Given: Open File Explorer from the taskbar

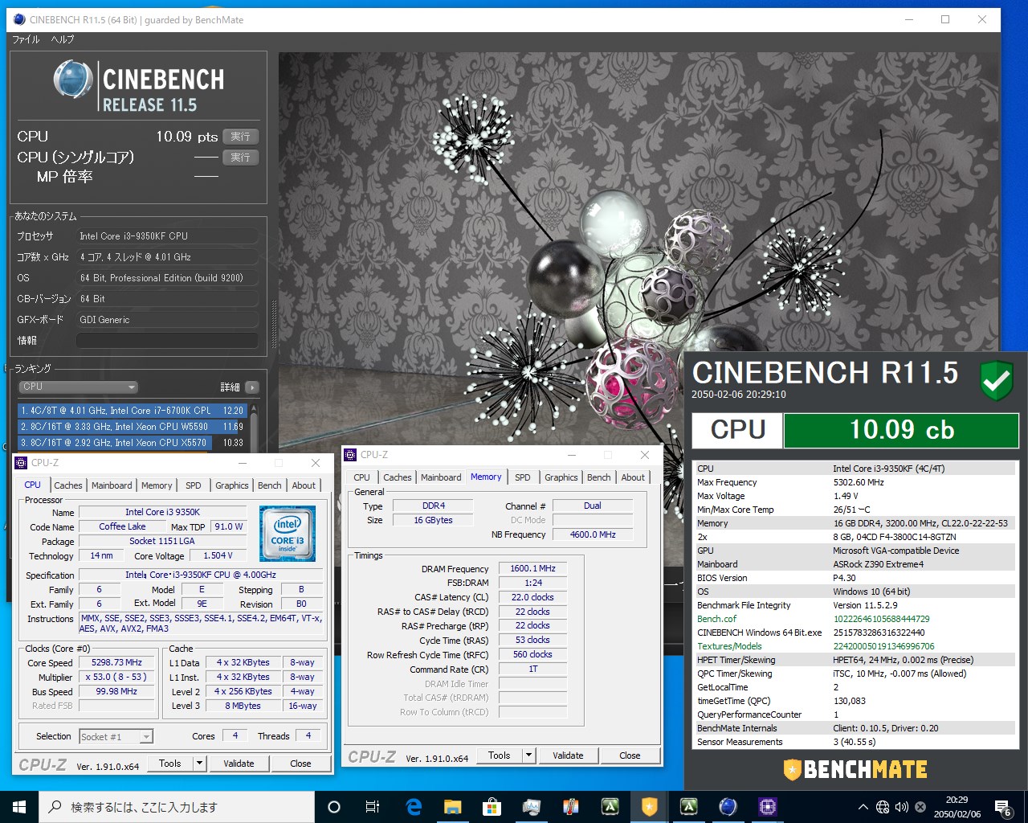Looking at the screenshot, I should click(x=452, y=807).
